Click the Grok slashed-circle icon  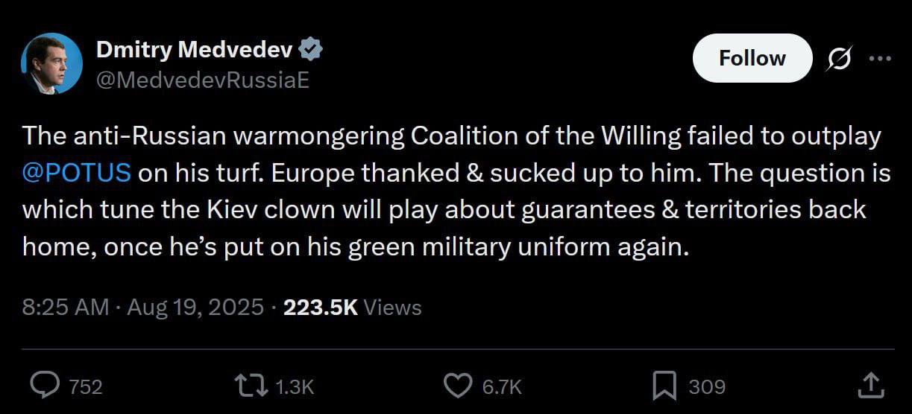click(837, 58)
